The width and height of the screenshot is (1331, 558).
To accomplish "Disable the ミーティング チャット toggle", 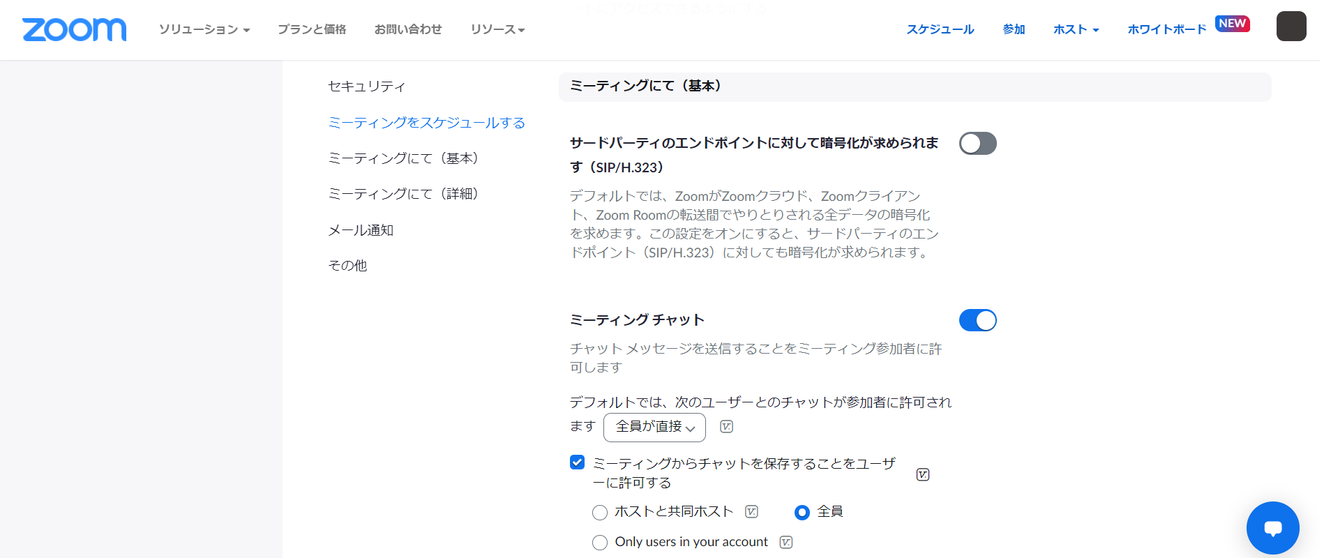I will pyautogui.click(x=977, y=321).
